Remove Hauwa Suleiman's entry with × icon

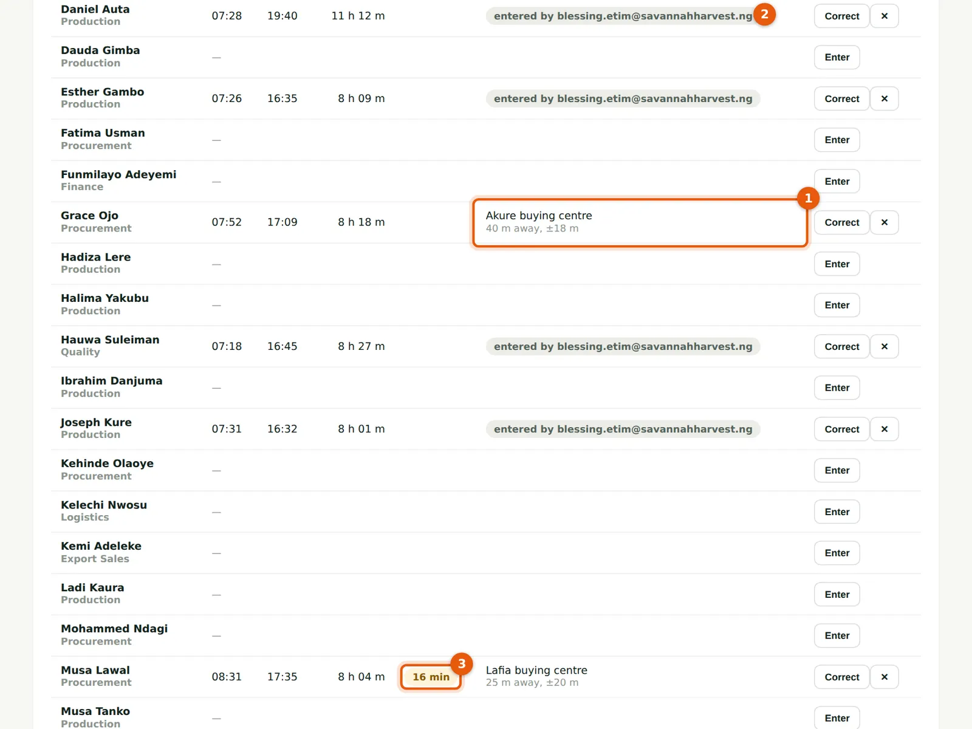[884, 346]
